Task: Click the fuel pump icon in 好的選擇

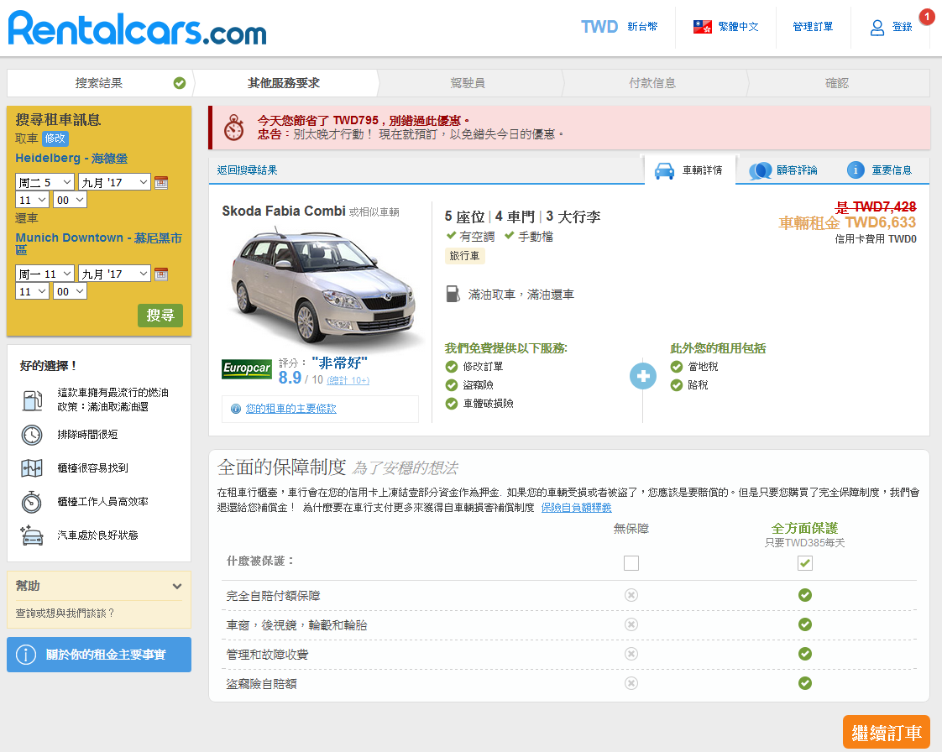Action: pos(33,400)
